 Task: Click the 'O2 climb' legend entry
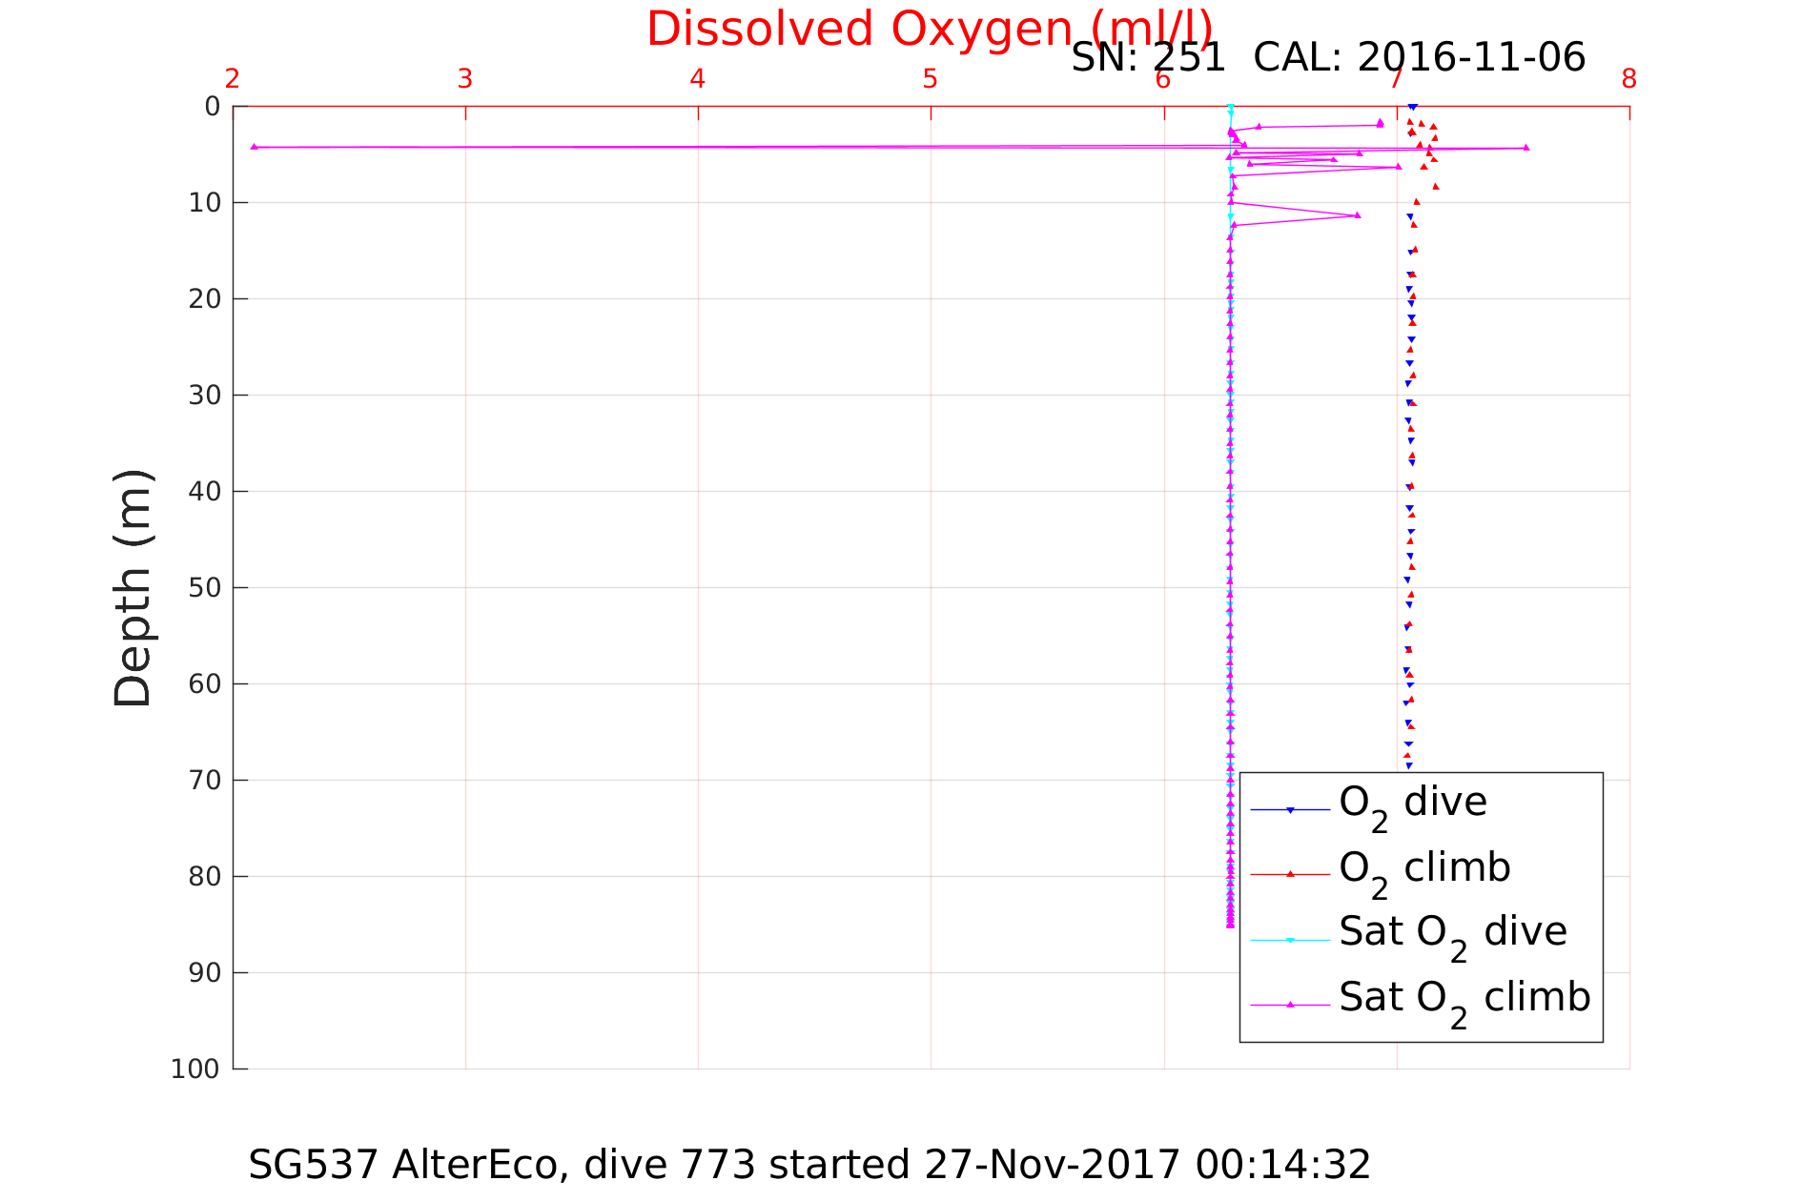pyautogui.click(x=1424, y=872)
